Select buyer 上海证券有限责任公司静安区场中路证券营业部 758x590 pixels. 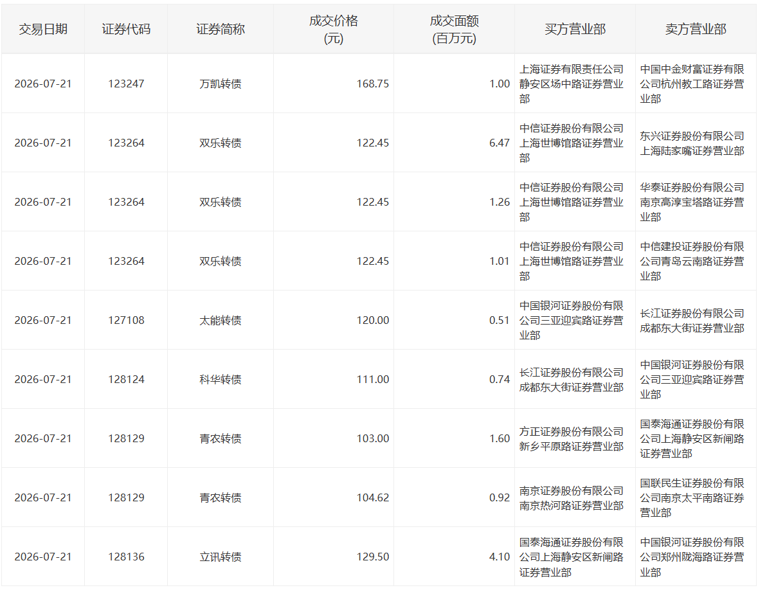(572, 84)
